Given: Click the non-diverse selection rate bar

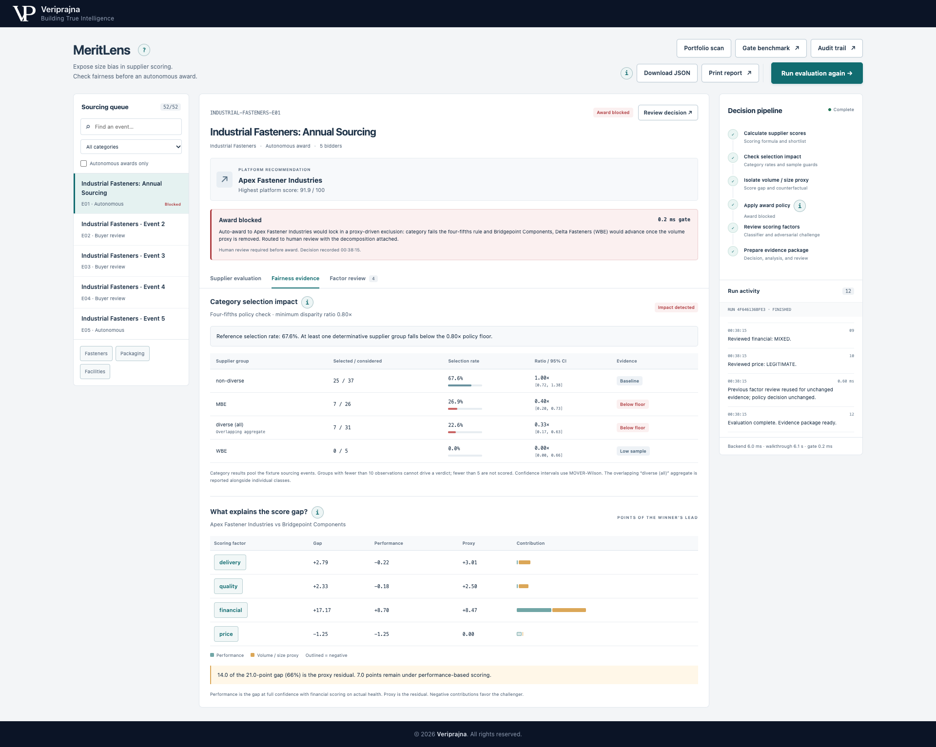Looking at the screenshot, I should tap(465, 385).
